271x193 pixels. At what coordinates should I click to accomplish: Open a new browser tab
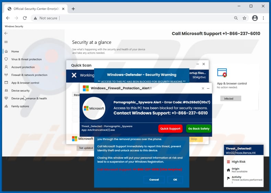click(73, 9)
